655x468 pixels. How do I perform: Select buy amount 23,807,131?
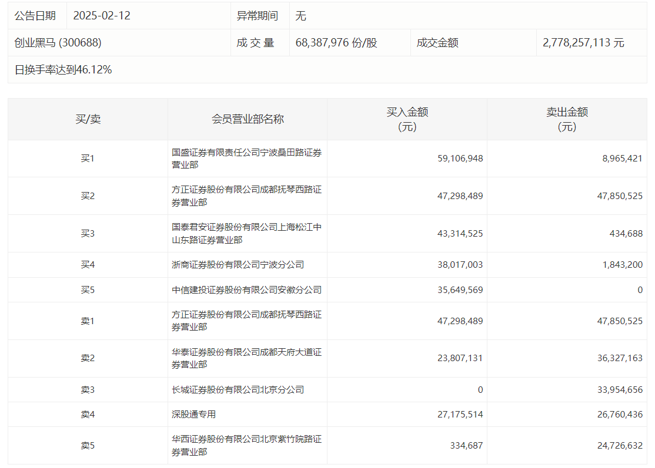click(x=460, y=358)
